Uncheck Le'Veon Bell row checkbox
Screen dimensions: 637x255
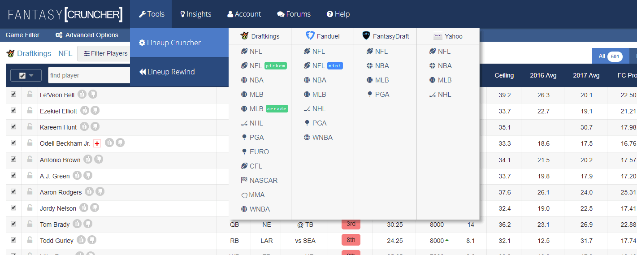click(13, 95)
